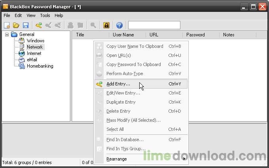269x168 pixels.
Task: Choose Find In This Group... menu entry
Action: (141, 149)
